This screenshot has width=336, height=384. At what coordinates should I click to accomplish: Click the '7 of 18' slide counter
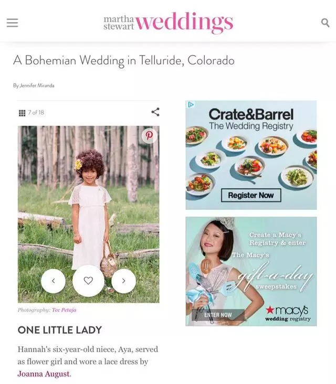pyautogui.click(x=36, y=112)
